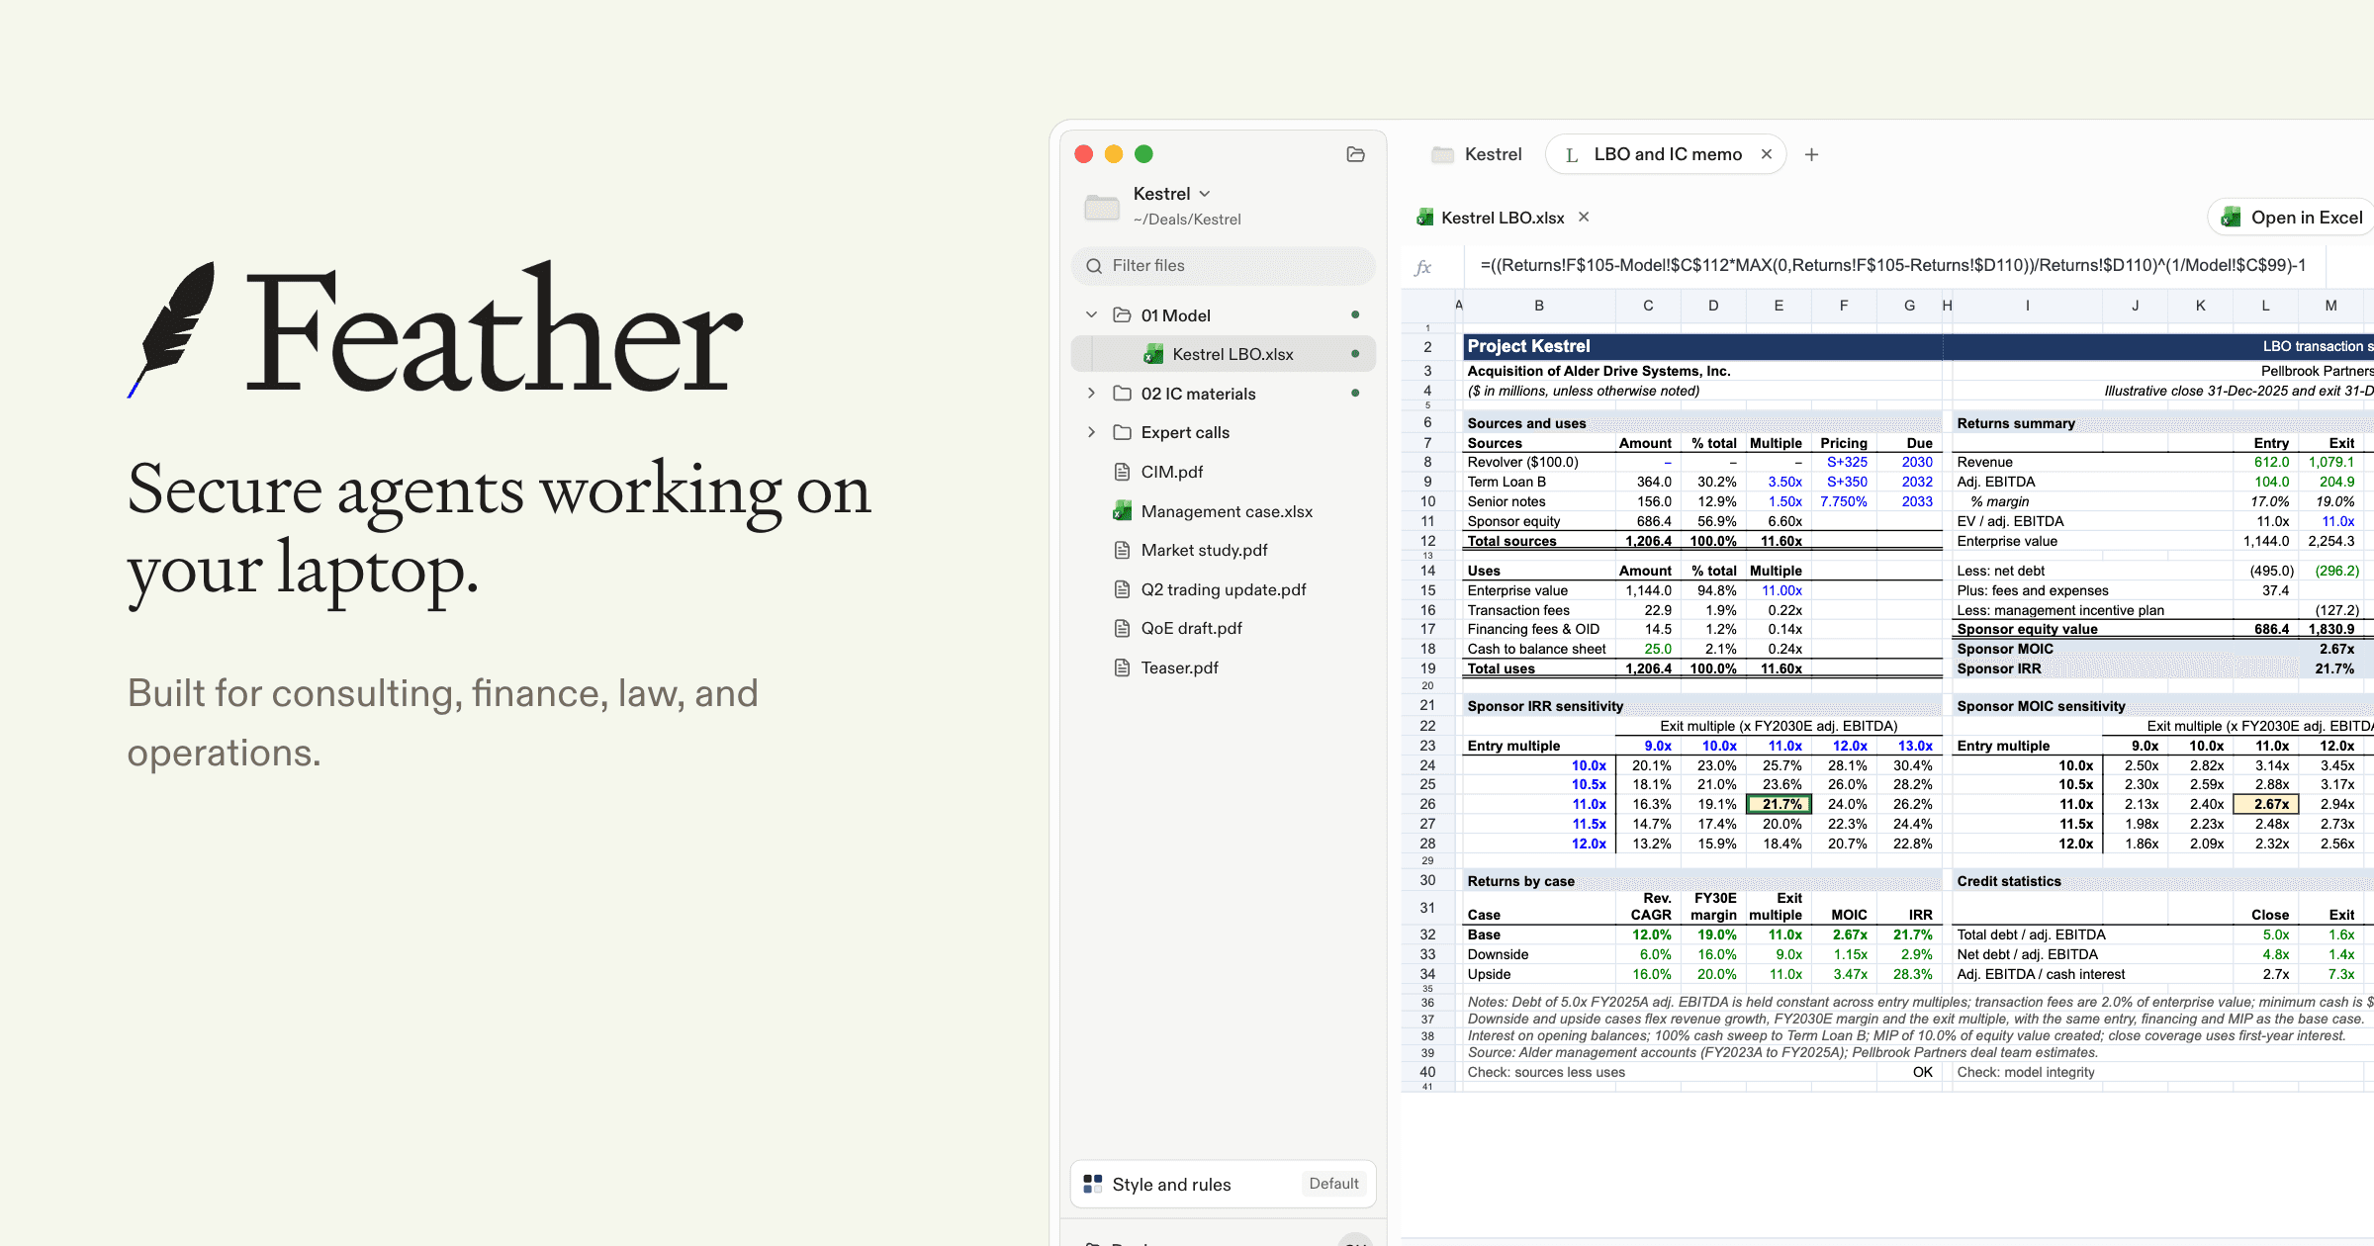
Task: Select row 26 header
Action: [x=1427, y=804]
